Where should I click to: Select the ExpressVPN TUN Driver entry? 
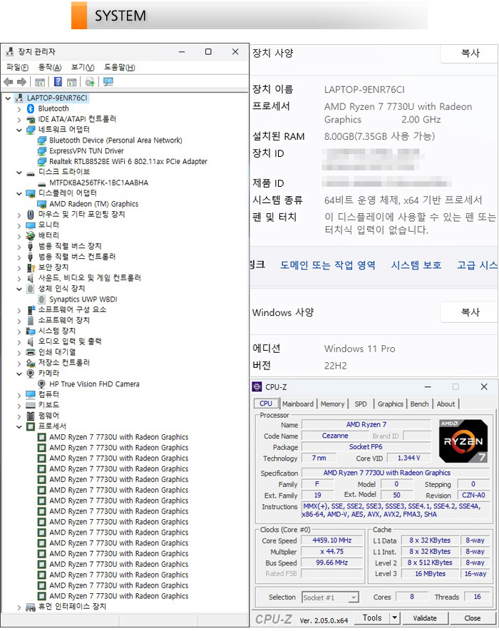click(x=86, y=151)
